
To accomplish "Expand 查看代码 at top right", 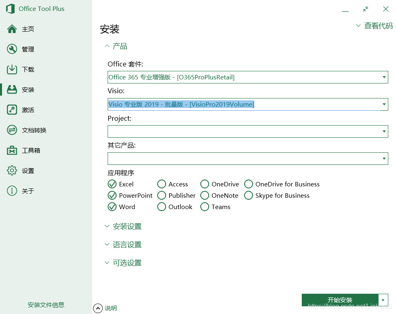I will point(374,26).
